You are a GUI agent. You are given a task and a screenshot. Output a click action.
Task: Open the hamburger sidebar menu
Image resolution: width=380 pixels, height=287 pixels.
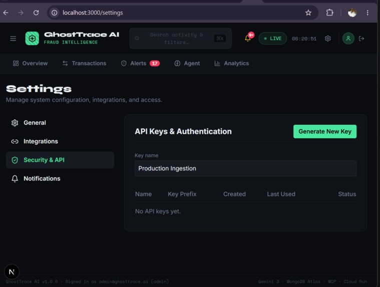pyautogui.click(x=13, y=39)
